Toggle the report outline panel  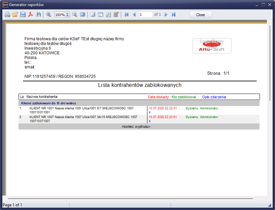93,15
